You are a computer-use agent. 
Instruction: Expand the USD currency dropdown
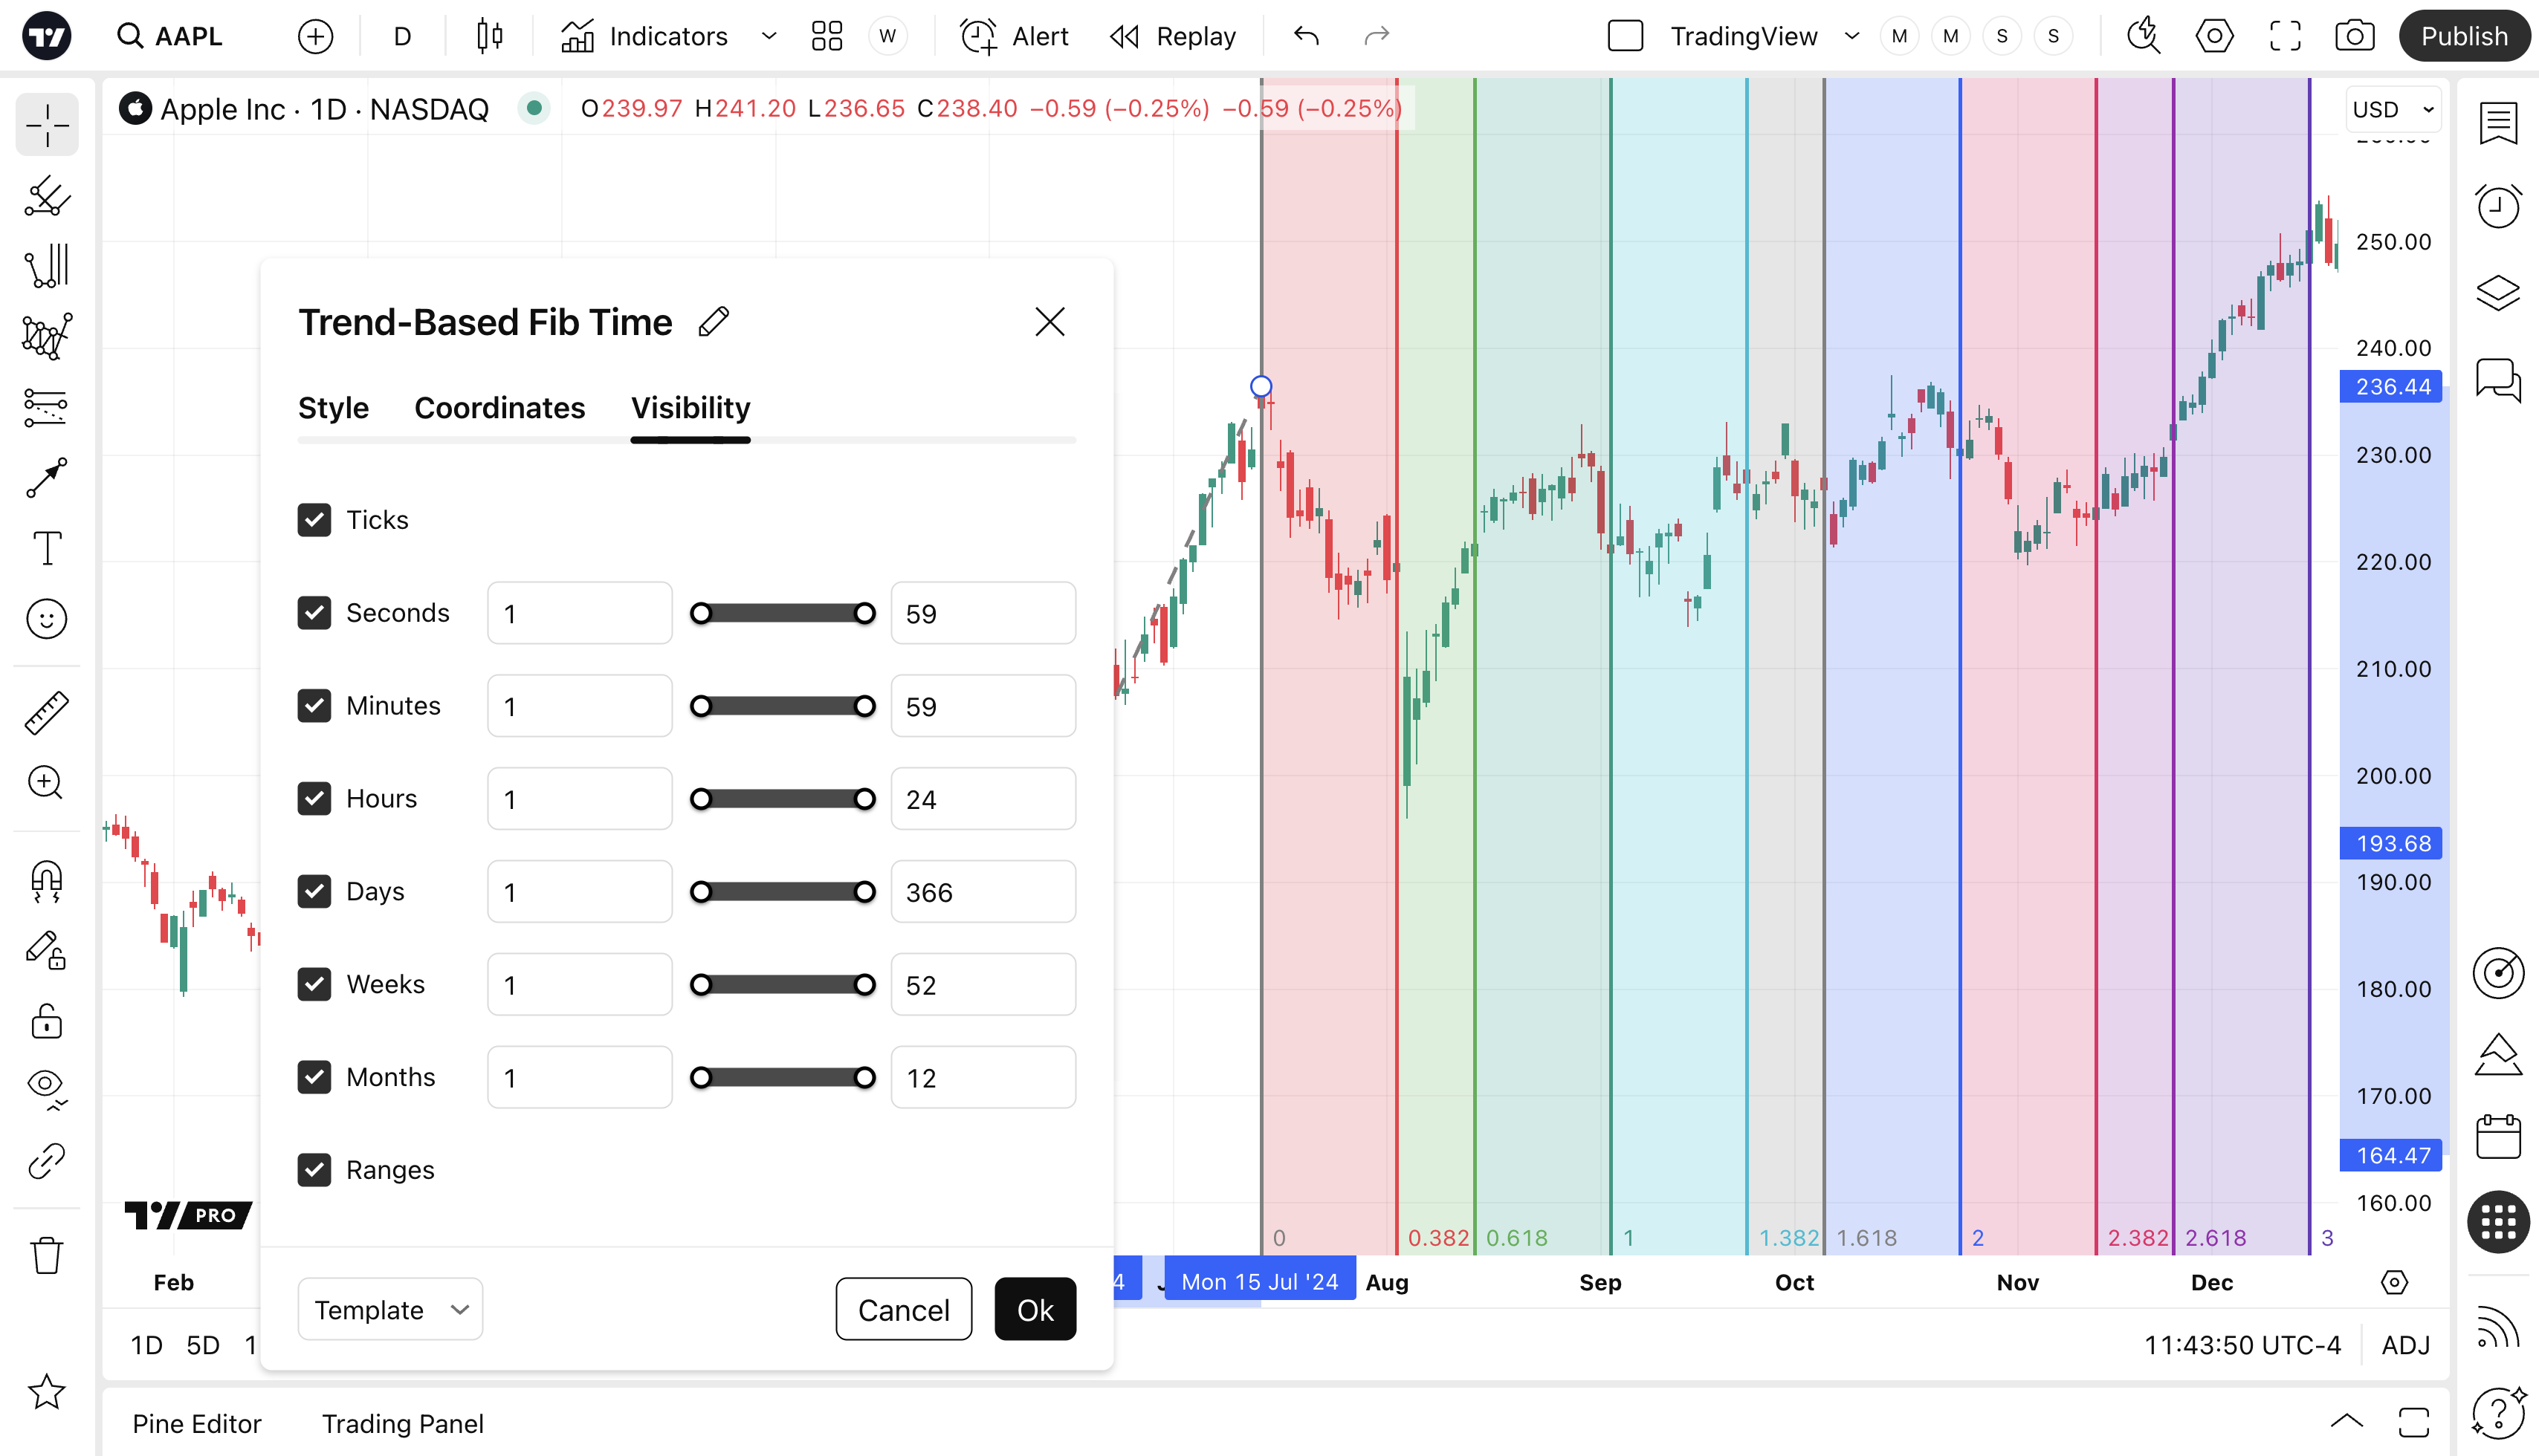[x=2393, y=110]
